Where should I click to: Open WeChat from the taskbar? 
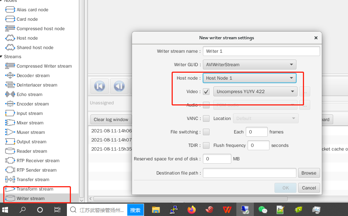pyautogui.click(x=263, y=209)
